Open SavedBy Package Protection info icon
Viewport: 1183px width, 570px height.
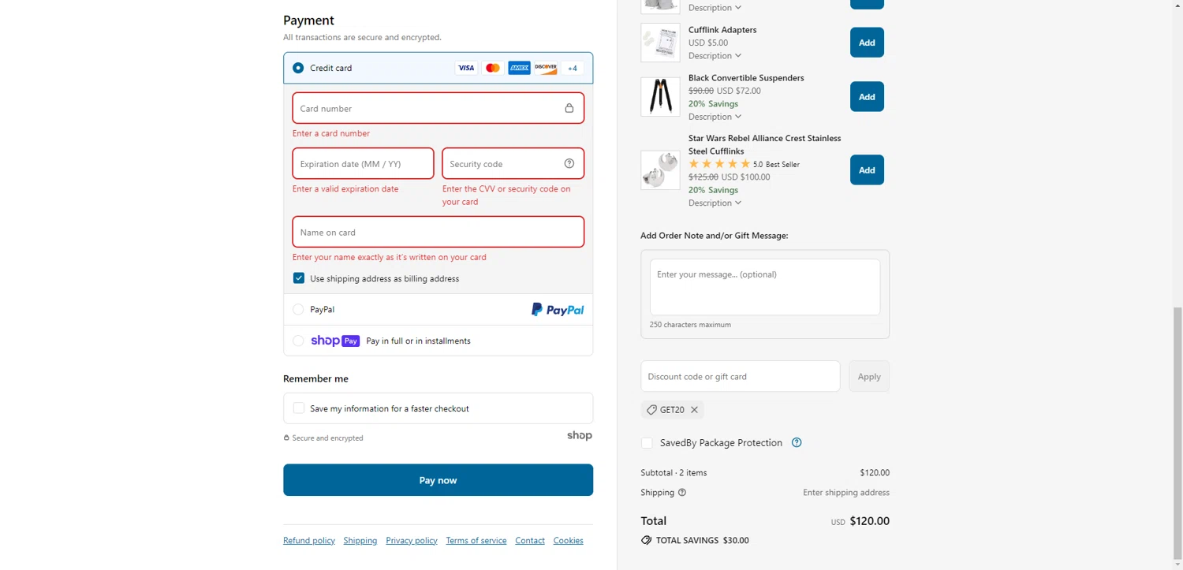(x=797, y=442)
